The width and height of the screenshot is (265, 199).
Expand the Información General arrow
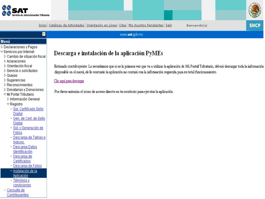(x=8, y=99)
